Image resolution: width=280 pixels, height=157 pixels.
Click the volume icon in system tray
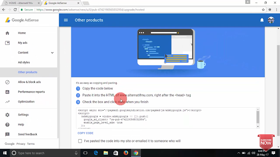coord(253,153)
